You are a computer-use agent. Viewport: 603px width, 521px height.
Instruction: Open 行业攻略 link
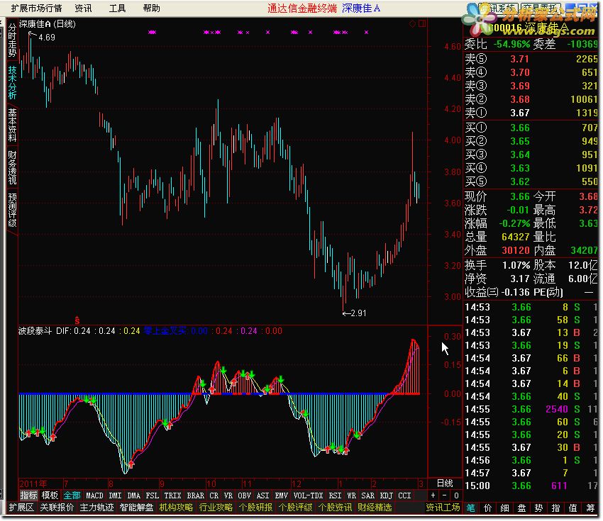coord(216,508)
